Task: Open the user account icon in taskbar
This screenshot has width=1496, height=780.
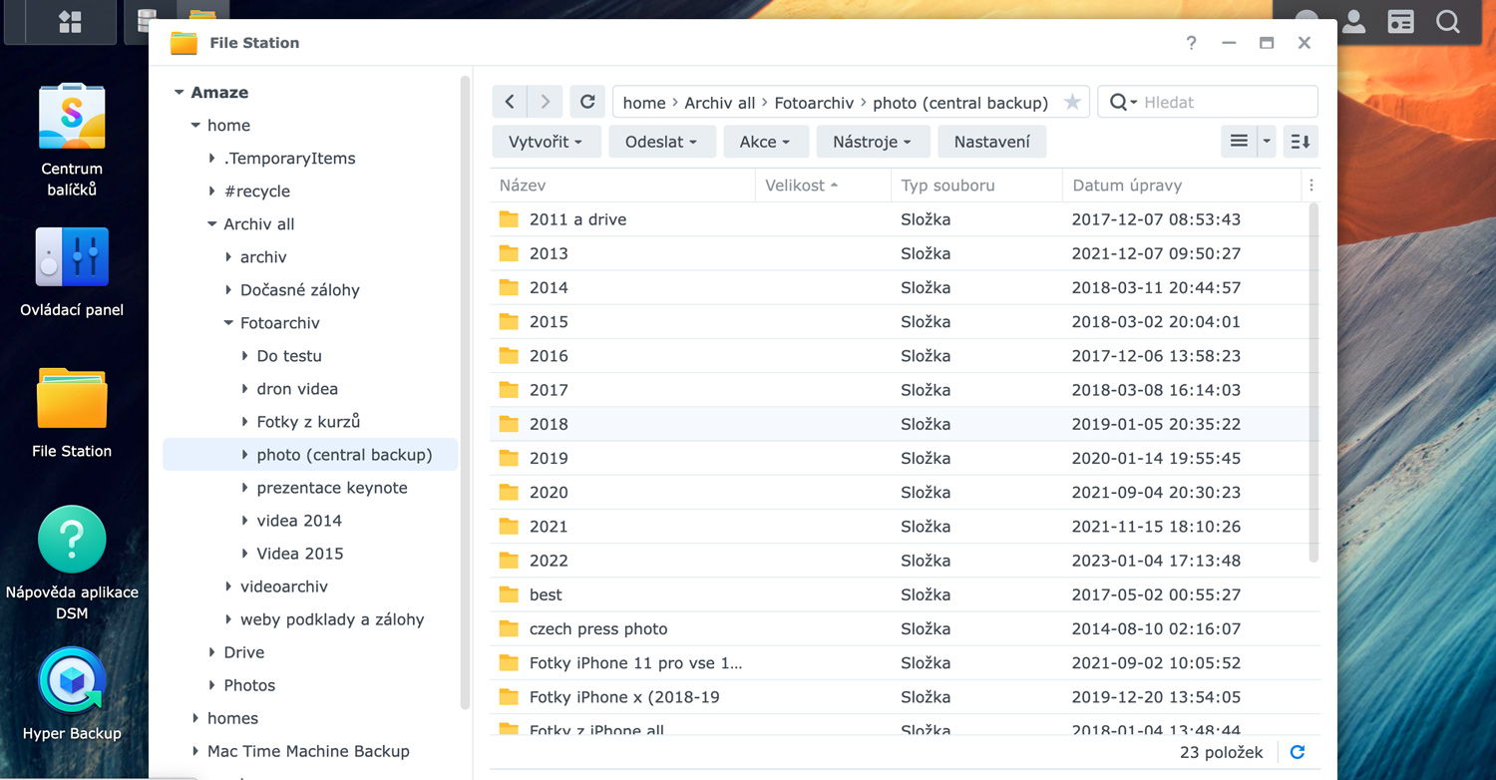Action: click(1353, 22)
